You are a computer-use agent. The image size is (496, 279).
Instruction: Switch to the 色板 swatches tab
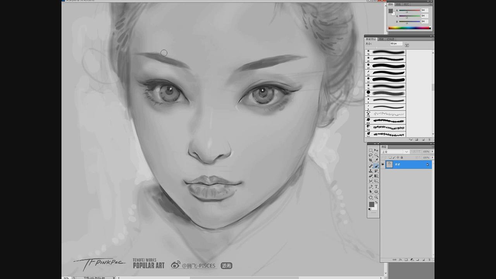(398, 5)
